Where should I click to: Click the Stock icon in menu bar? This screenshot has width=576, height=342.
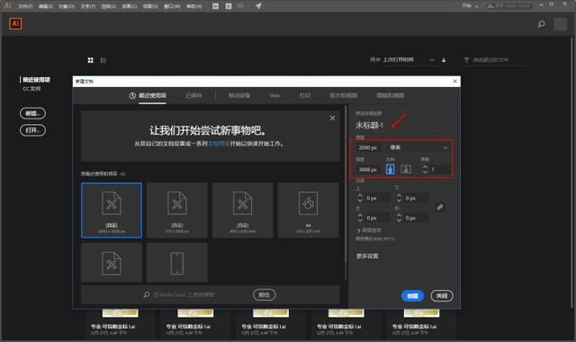coord(229,6)
